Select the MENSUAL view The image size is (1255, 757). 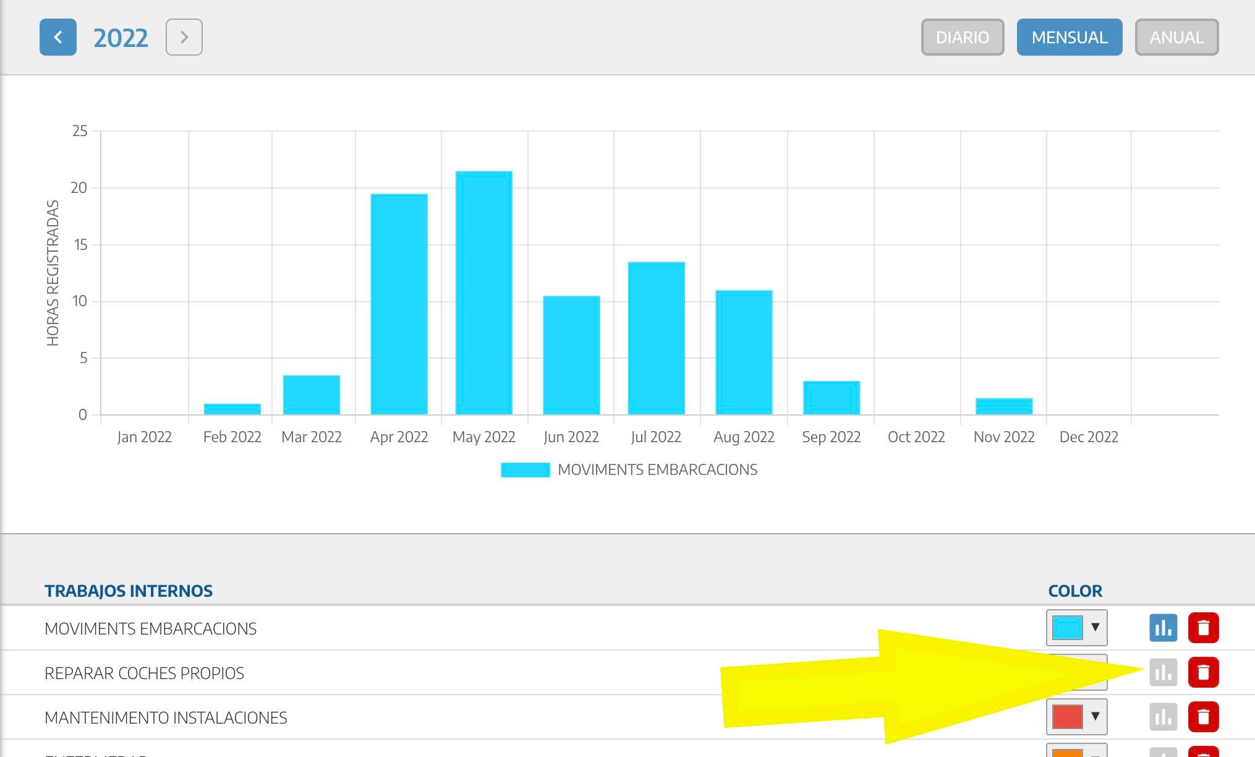(1069, 37)
